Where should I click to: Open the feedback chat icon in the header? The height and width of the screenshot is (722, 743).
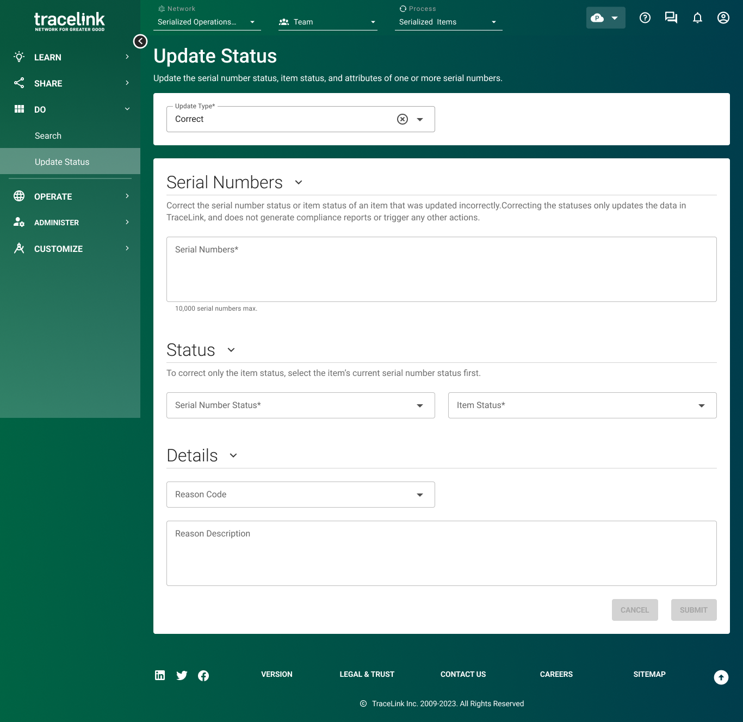point(671,17)
